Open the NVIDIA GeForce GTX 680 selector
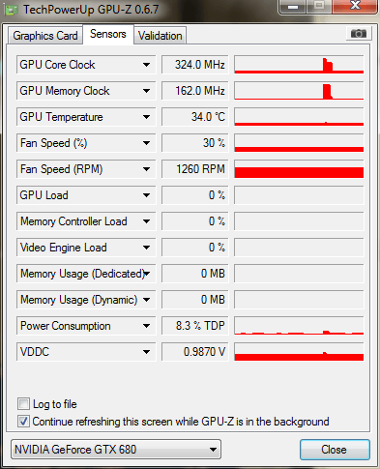This screenshot has height=469, width=380. pyautogui.click(x=116, y=450)
